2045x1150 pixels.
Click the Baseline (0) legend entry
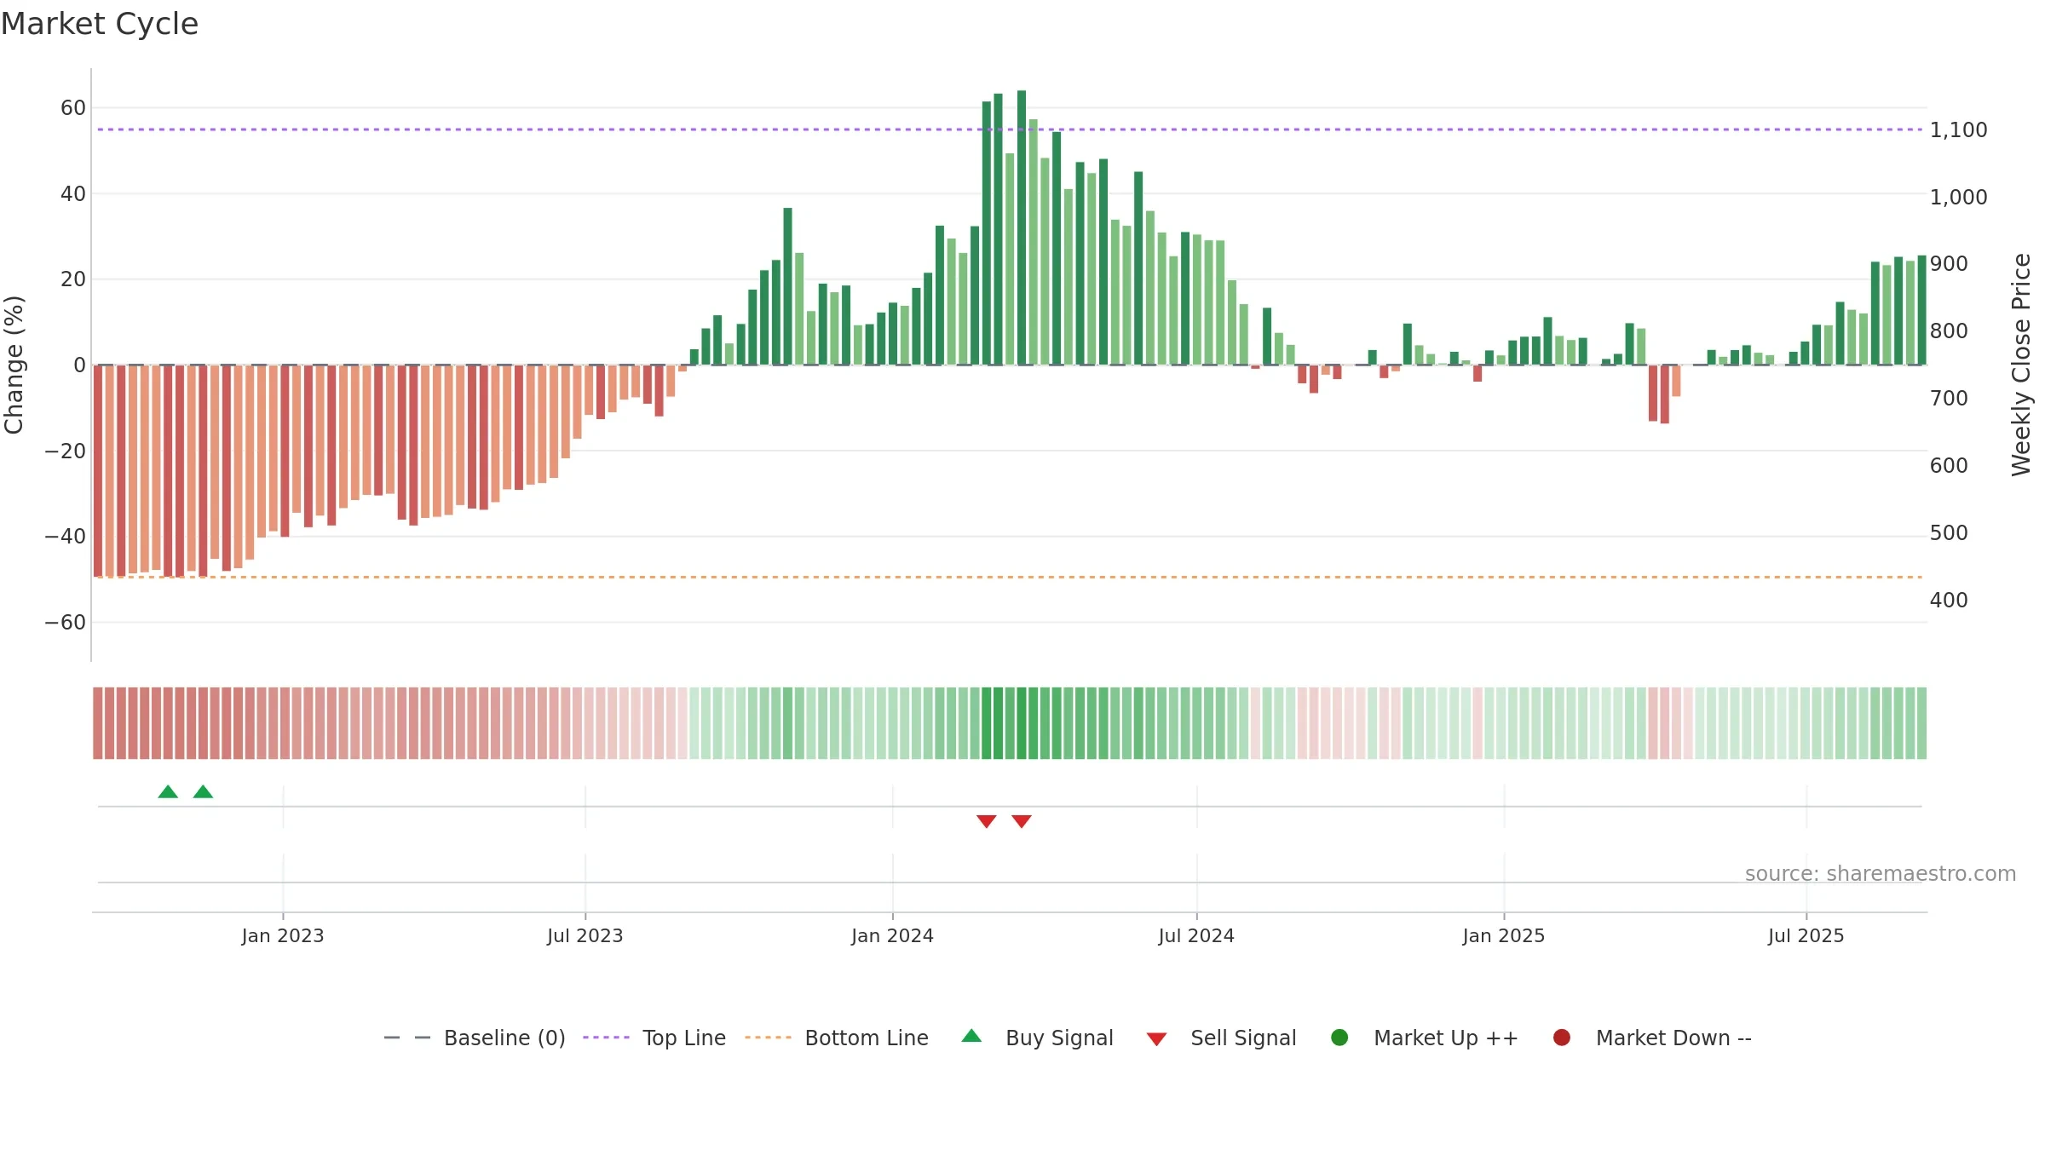[x=475, y=1038]
